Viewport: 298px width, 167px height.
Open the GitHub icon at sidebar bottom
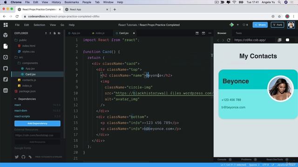pos(23,157)
